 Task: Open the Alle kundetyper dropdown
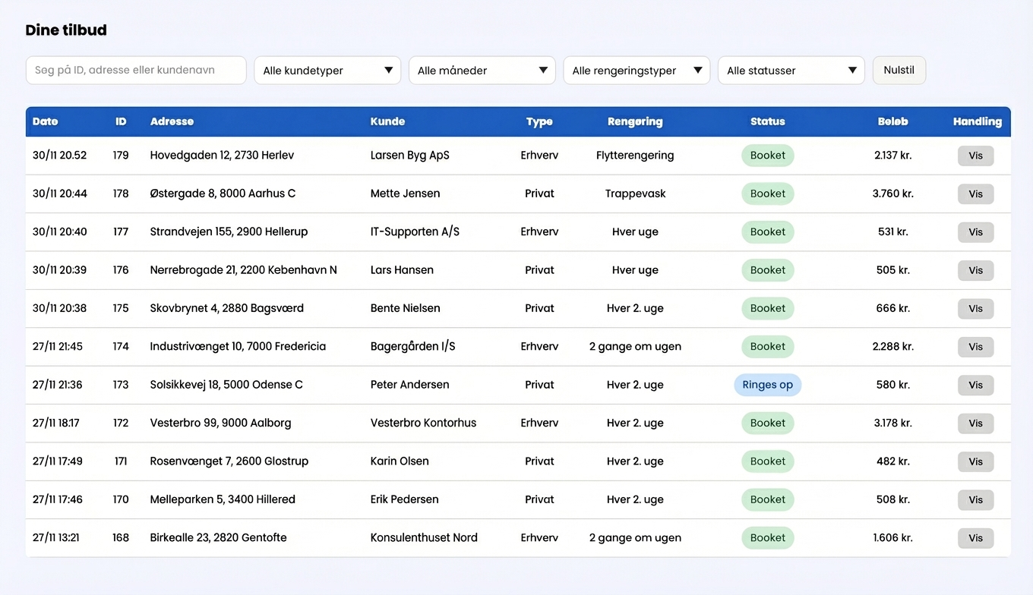[327, 71]
